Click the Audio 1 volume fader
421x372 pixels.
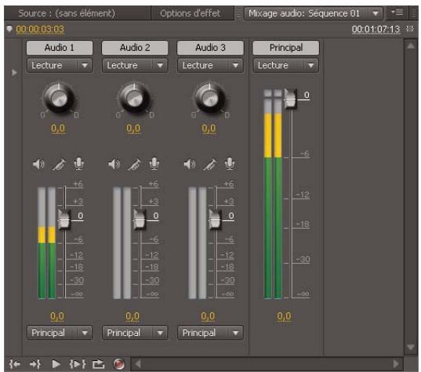coord(64,220)
